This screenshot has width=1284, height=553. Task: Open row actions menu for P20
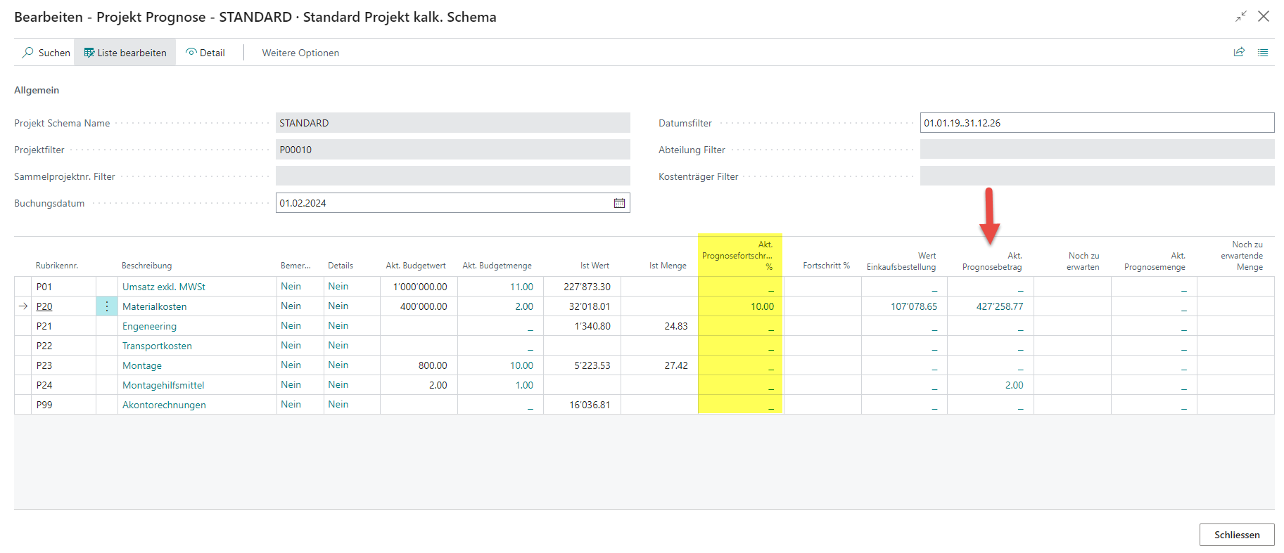tap(107, 306)
